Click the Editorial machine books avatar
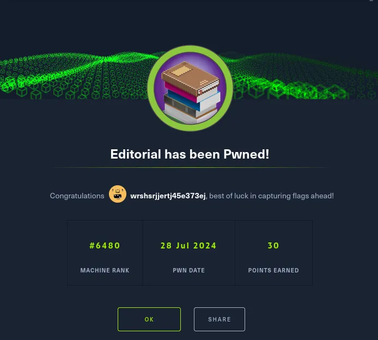This screenshot has width=378, height=340. pyautogui.click(x=190, y=88)
